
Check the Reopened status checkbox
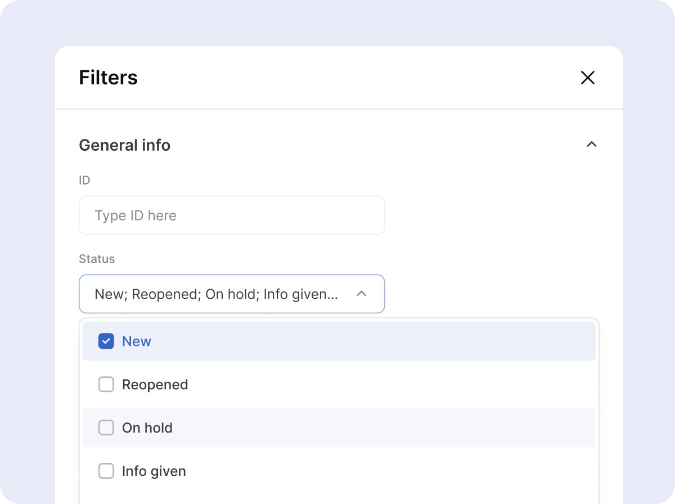[106, 385]
